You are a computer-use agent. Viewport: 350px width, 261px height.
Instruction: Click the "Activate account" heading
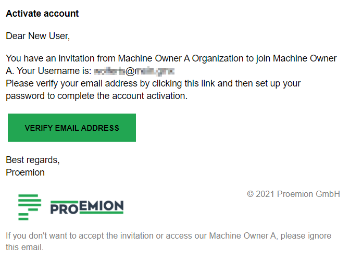click(42, 14)
